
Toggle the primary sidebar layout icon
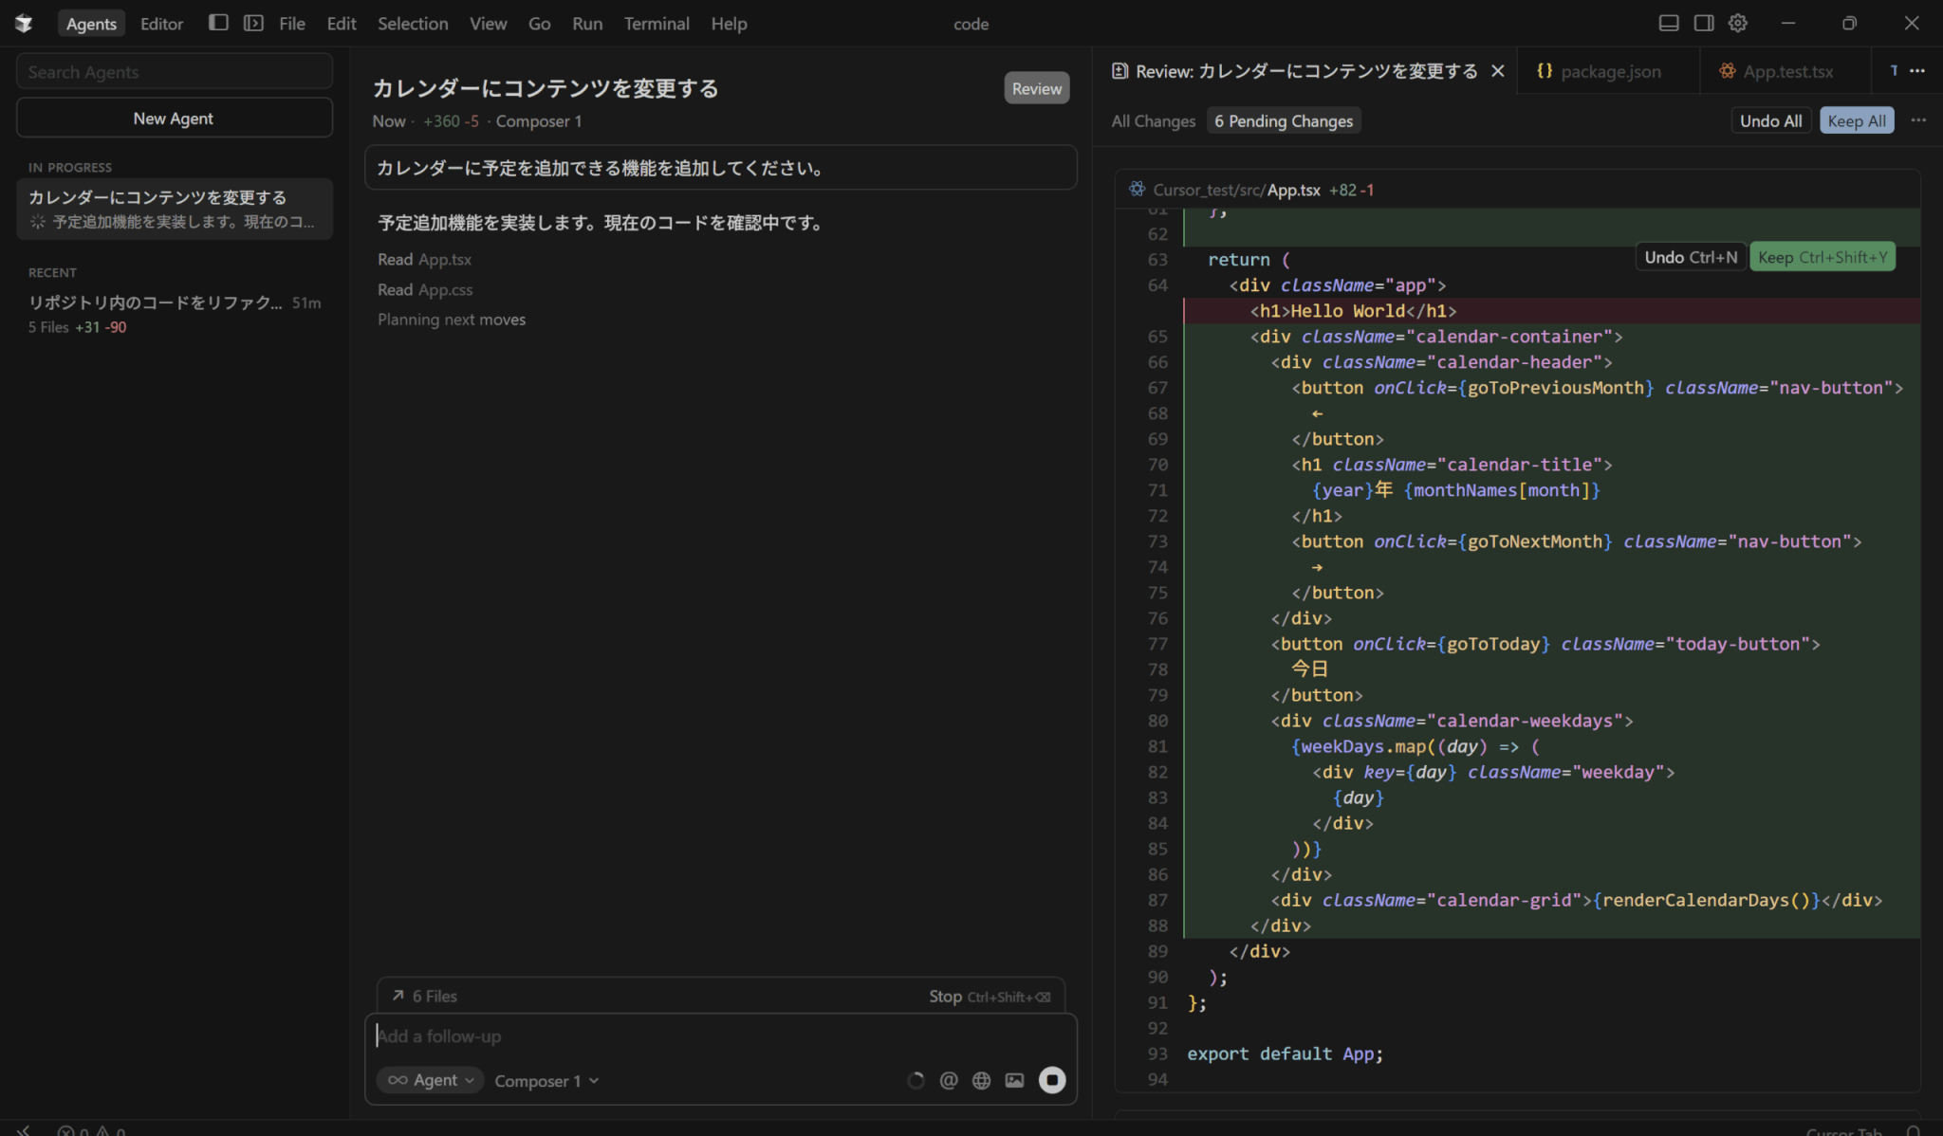point(218,23)
